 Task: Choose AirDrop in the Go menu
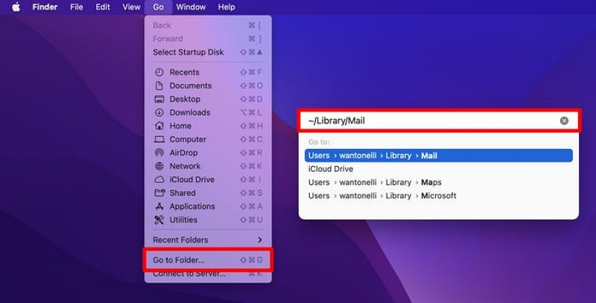coord(208,153)
